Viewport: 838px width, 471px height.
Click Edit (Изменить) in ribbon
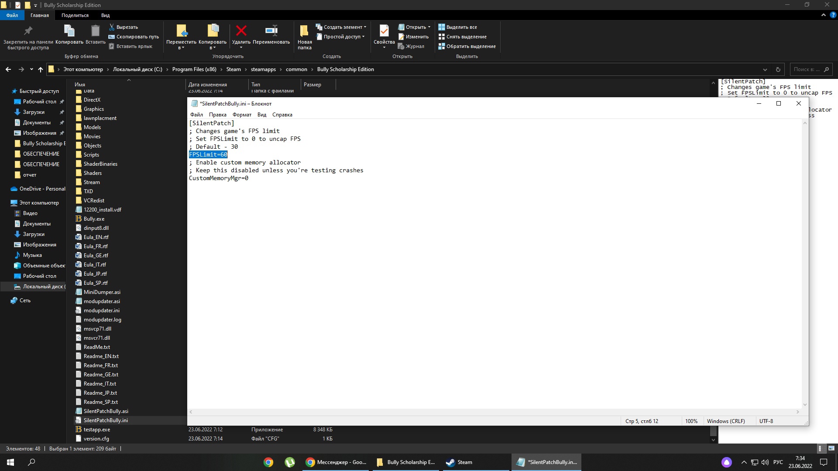pyautogui.click(x=413, y=37)
